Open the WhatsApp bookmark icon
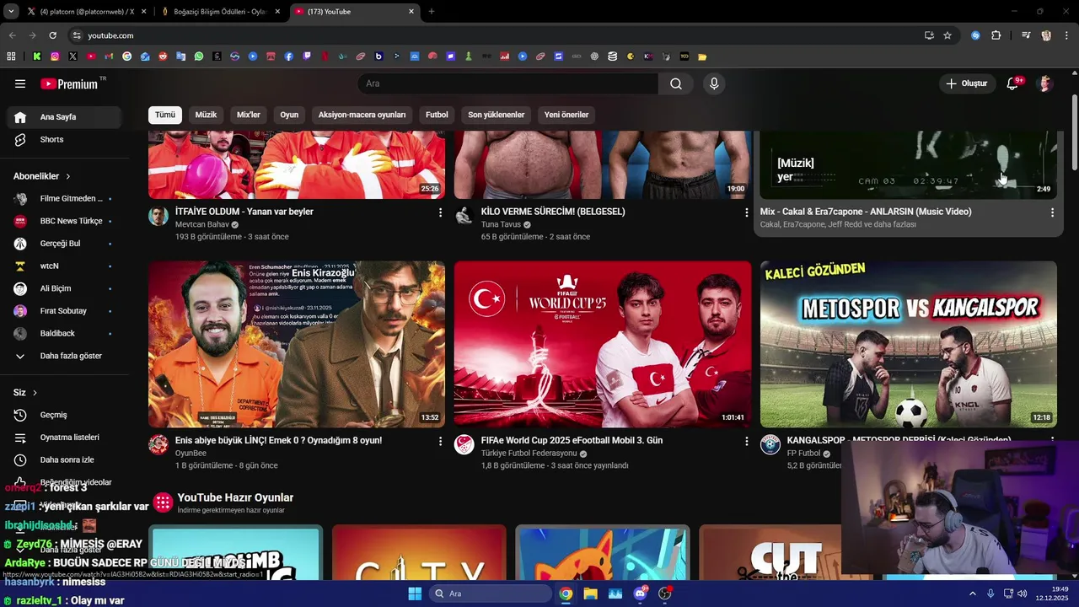This screenshot has height=607, width=1079. 199,56
